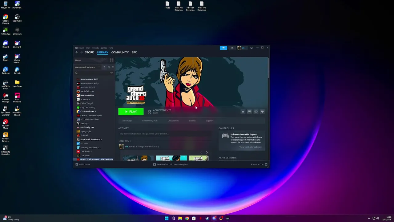The image size is (394, 222).
Task: Click the activity 'Say something' text box
Action: (x=165, y=134)
